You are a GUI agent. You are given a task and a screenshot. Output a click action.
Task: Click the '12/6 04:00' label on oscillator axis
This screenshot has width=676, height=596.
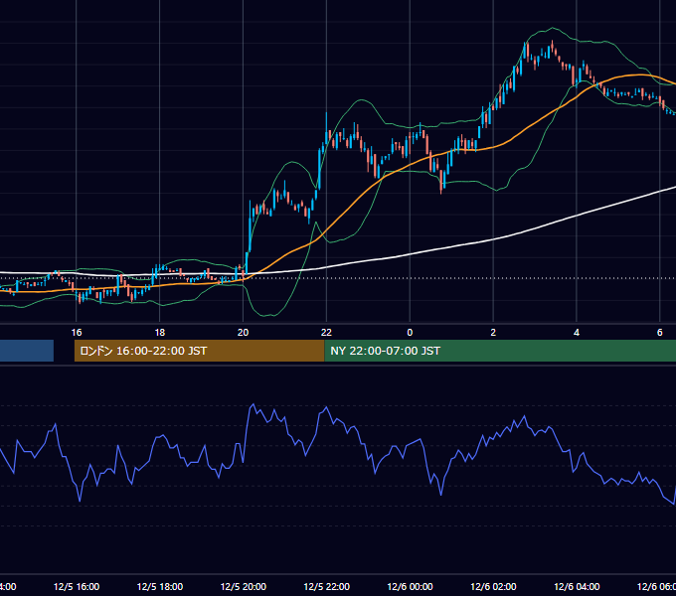click(x=577, y=586)
